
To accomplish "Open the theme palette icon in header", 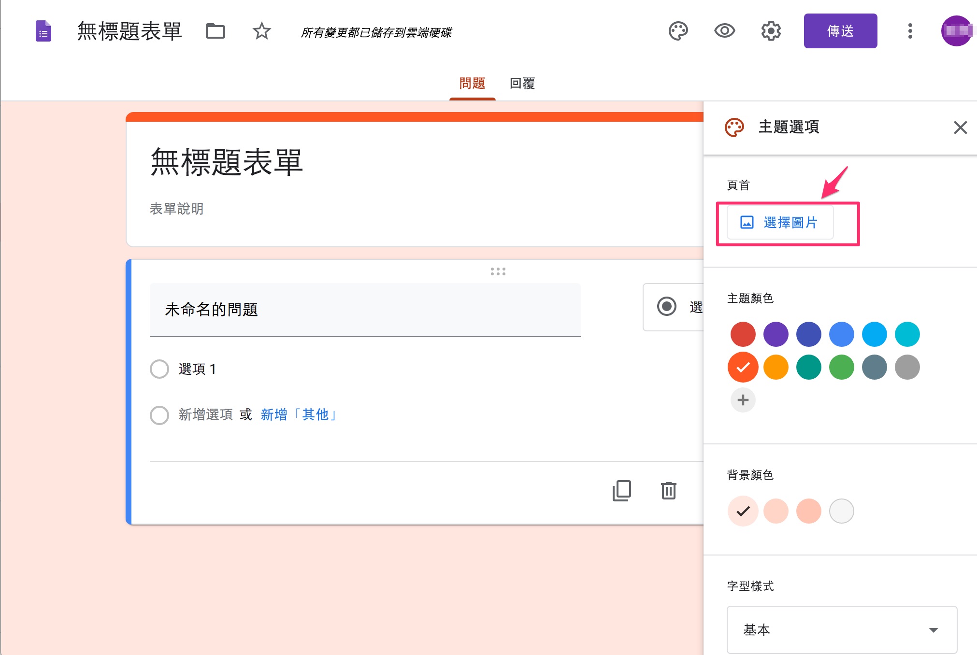I will point(678,31).
